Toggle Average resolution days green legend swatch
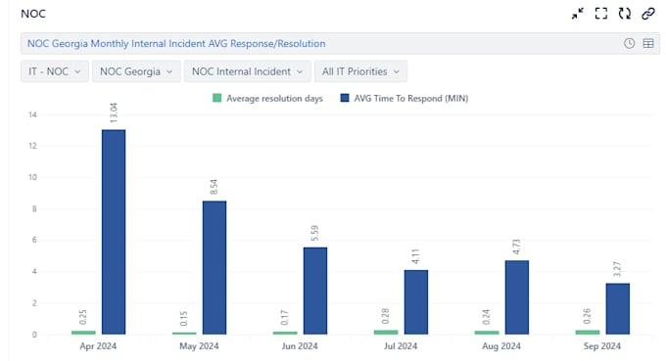The image size is (666, 361). [216, 99]
